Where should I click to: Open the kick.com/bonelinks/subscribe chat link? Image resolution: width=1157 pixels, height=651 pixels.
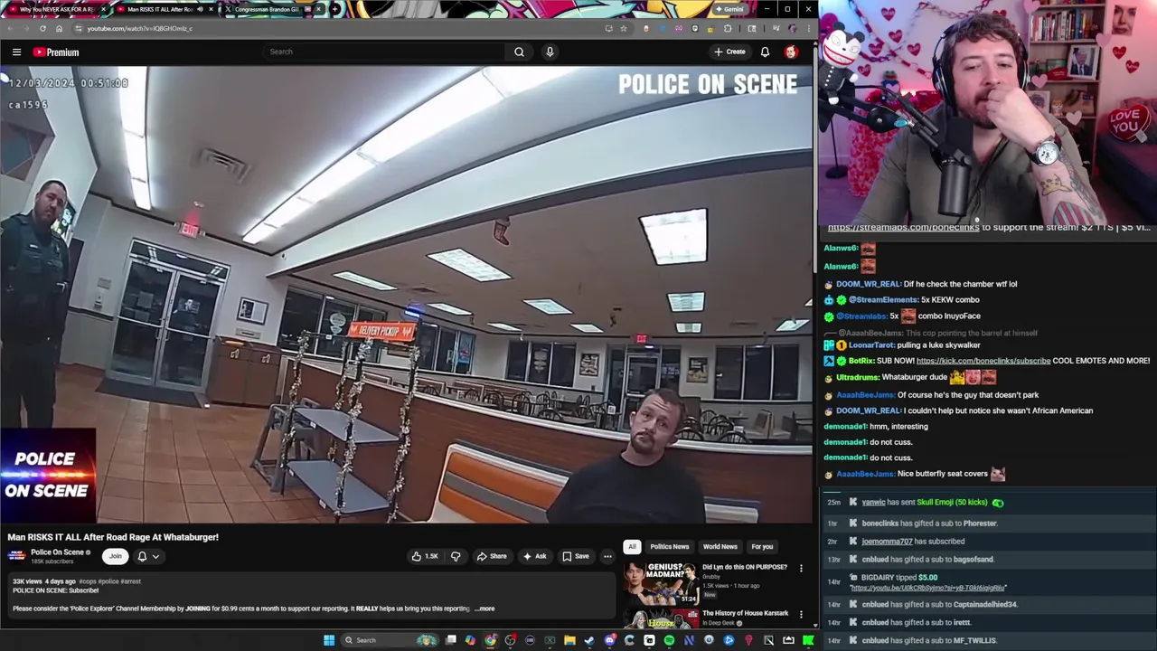coord(983,361)
